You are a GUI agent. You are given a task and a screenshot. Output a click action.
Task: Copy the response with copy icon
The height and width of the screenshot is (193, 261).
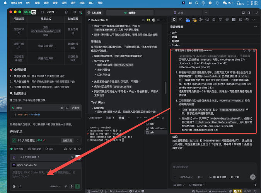click(75, 149)
